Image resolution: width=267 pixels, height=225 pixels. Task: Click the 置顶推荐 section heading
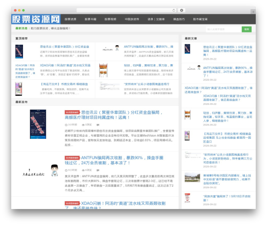coord(21,38)
